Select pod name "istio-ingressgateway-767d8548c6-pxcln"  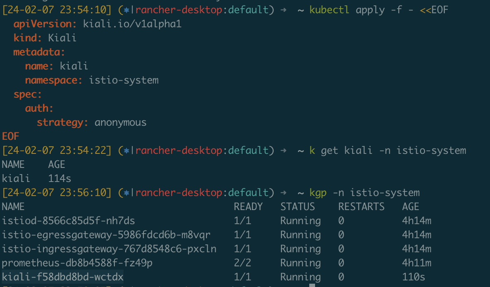coord(109,249)
